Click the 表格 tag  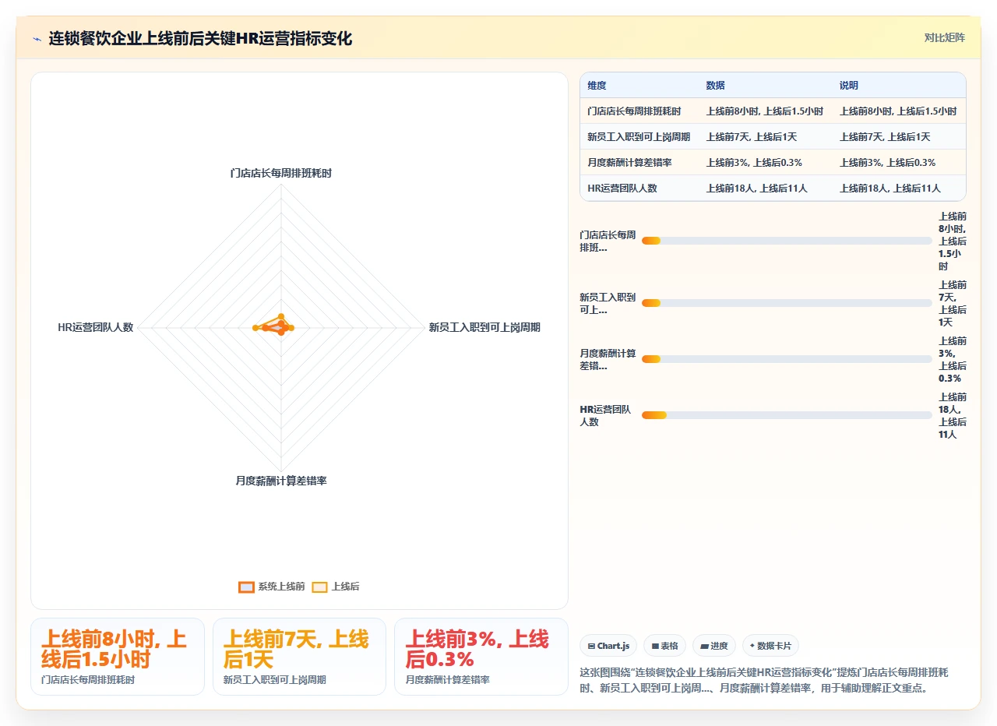[x=664, y=646]
